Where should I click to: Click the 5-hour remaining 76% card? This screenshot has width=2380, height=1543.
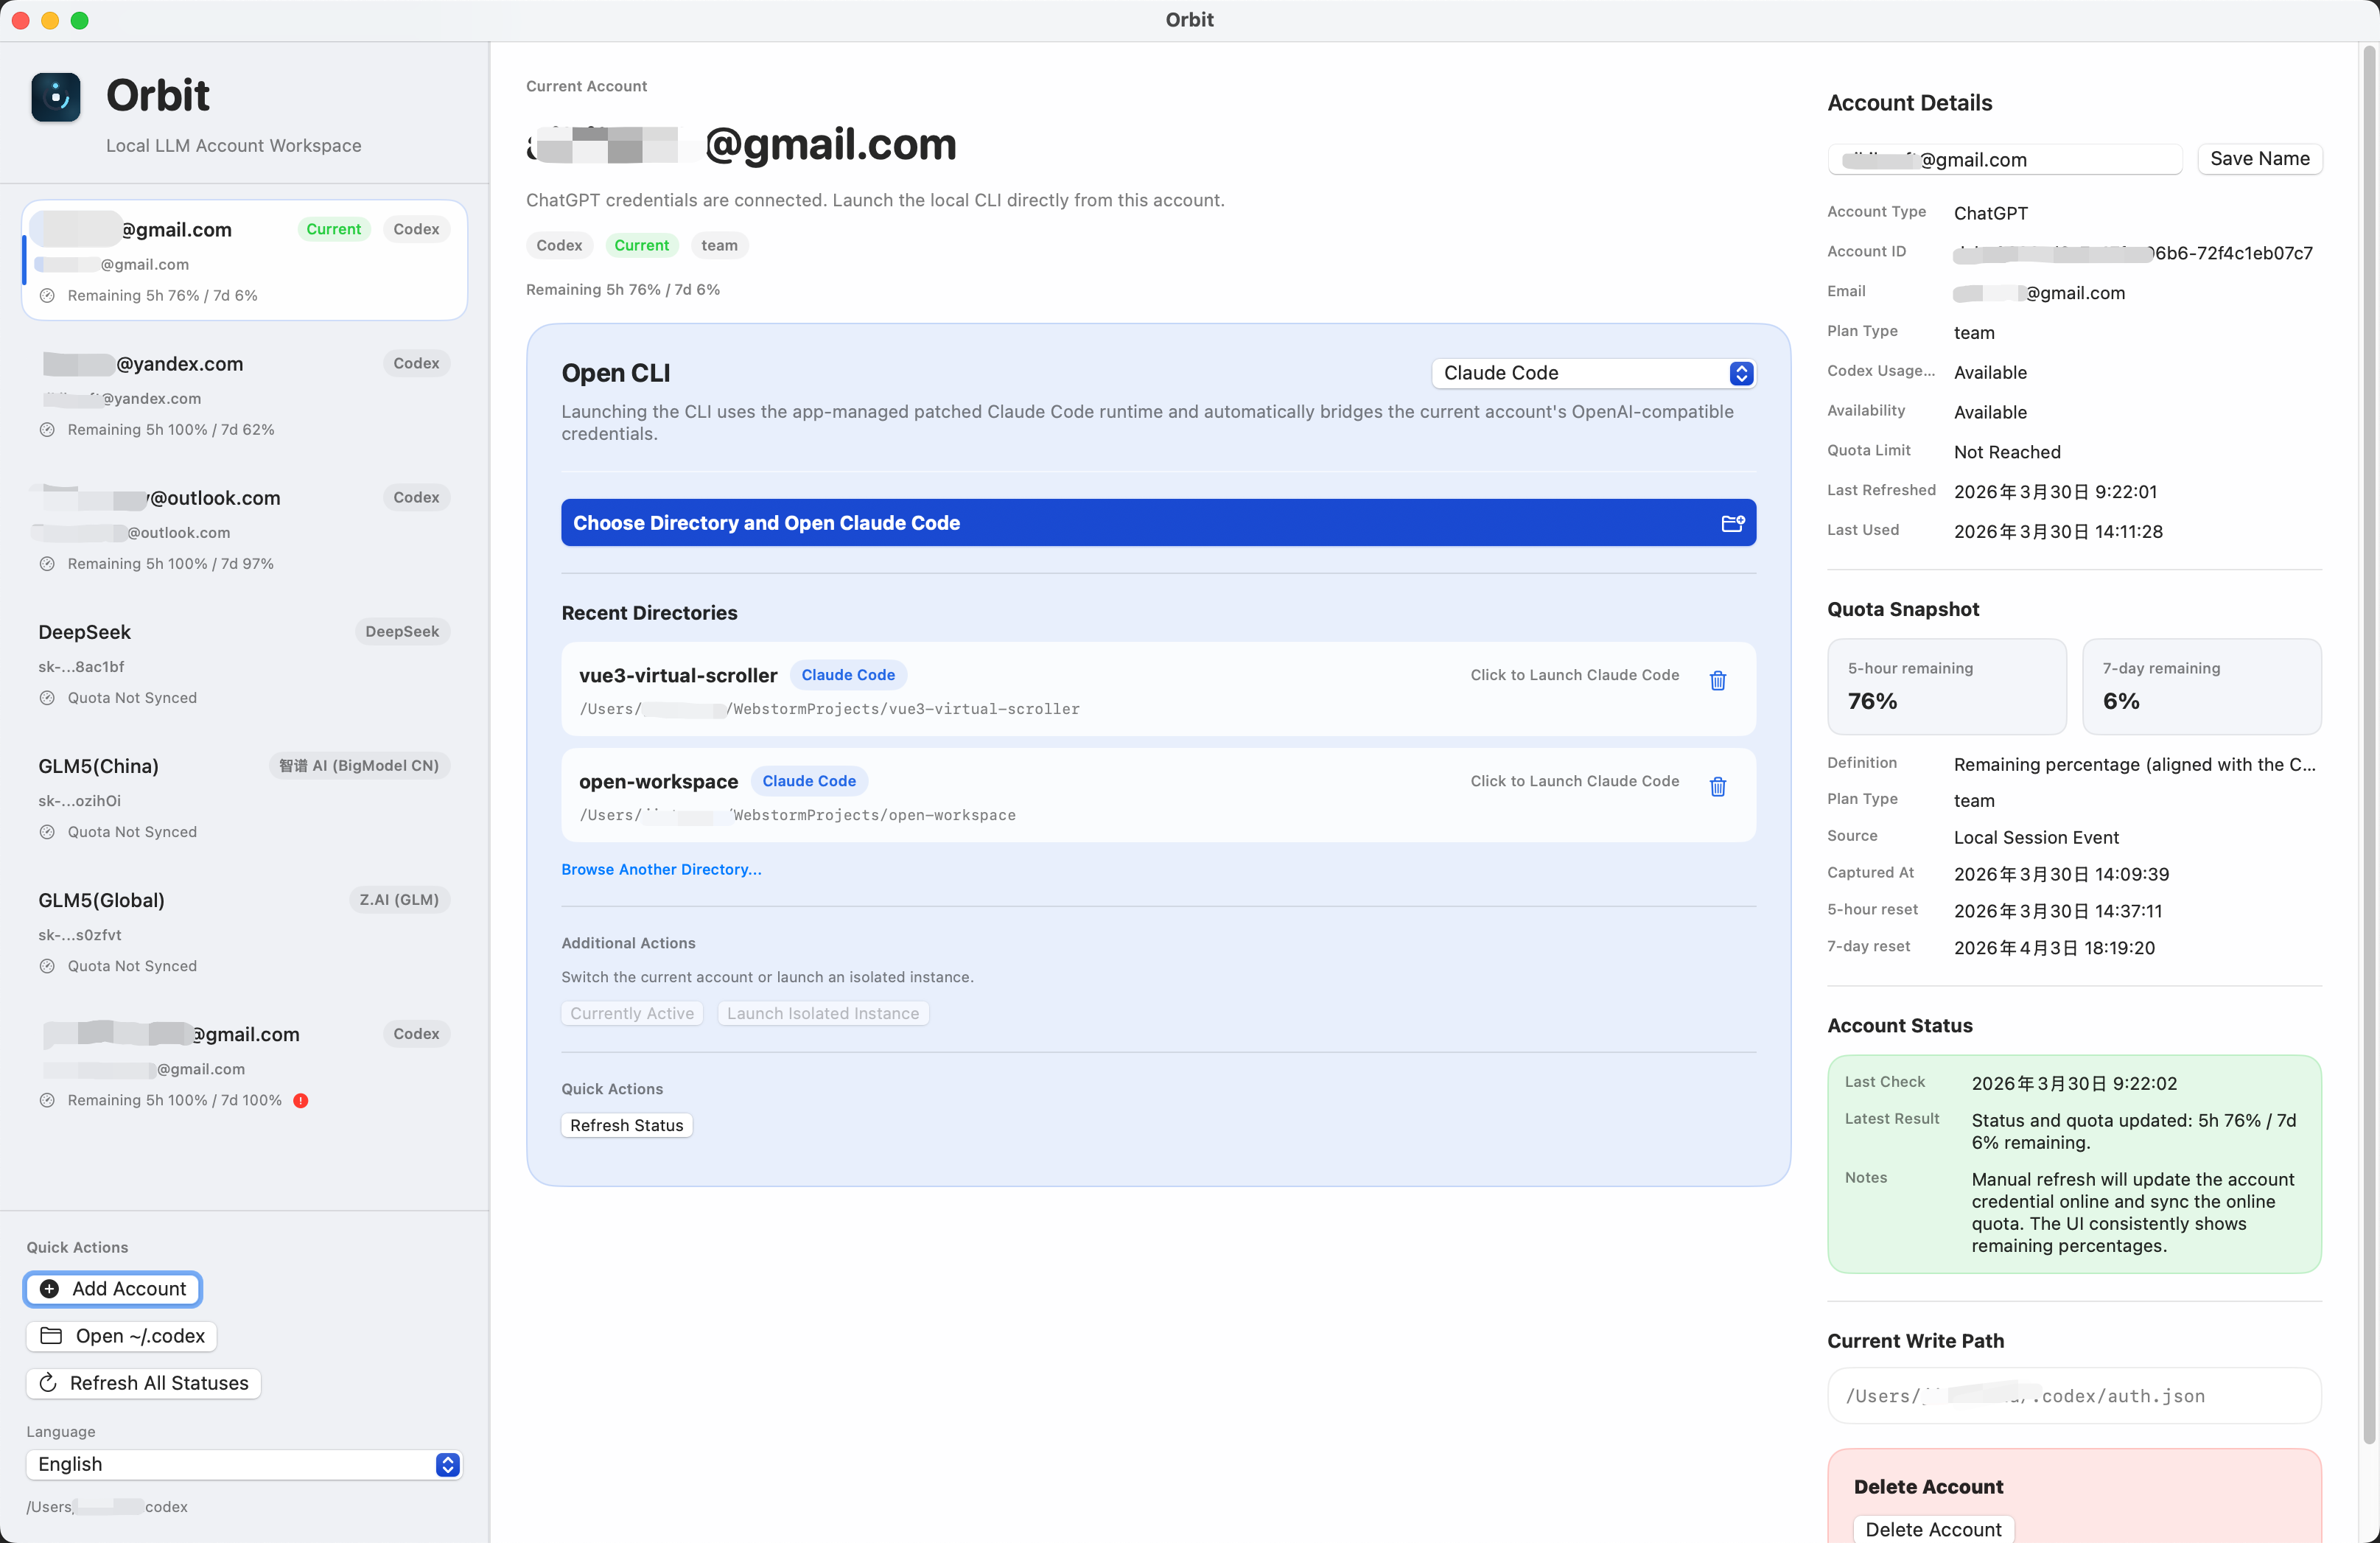[1946, 687]
